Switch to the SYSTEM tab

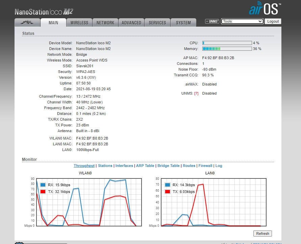[x=183, y=23]
